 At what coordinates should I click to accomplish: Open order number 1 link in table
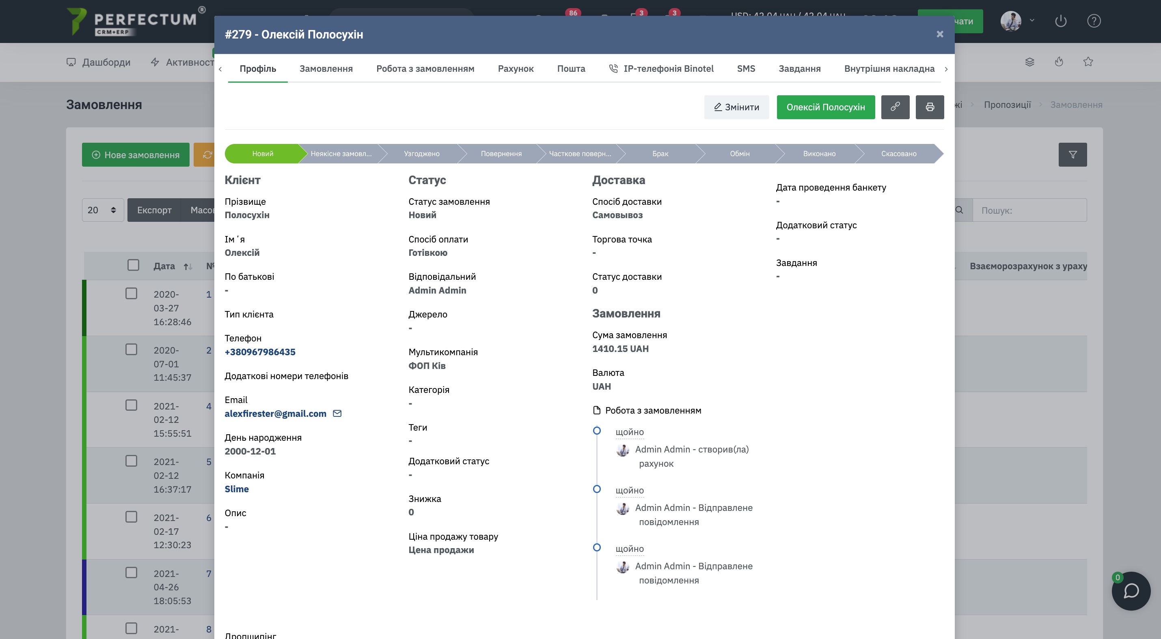[209, 294]
